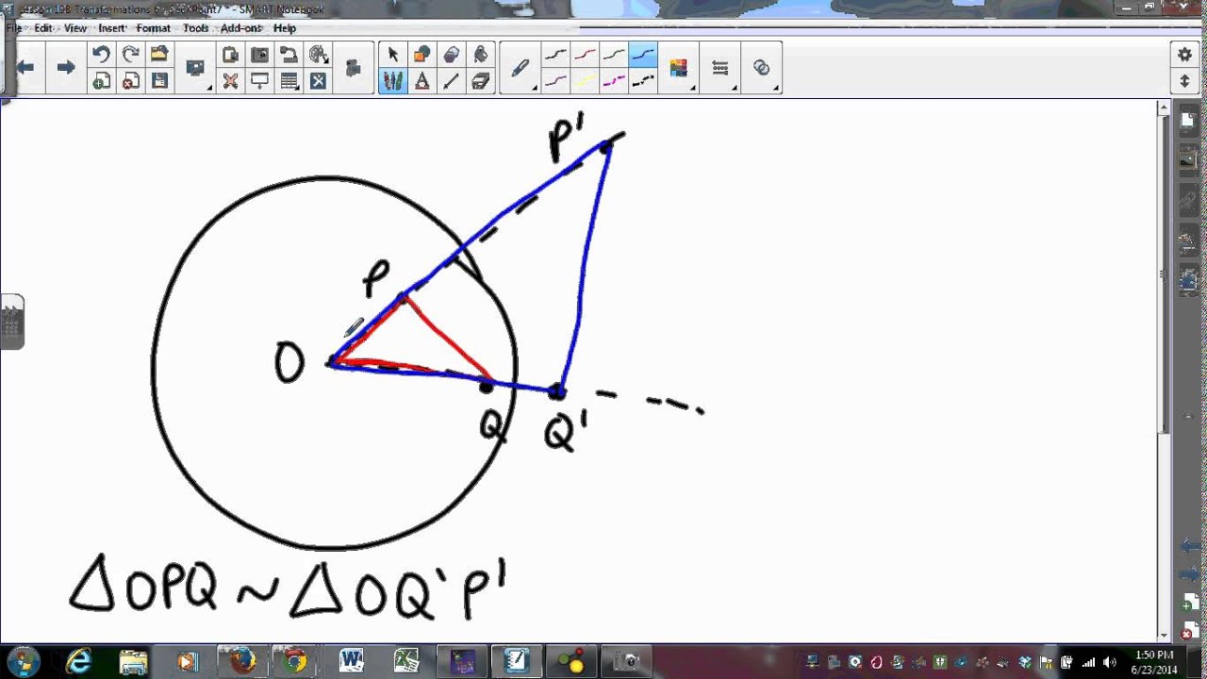Choose the magenta dashed pen style
The height and width of the screenshot is (679, 1207).
pyautogui.click(x=615, y=81)
